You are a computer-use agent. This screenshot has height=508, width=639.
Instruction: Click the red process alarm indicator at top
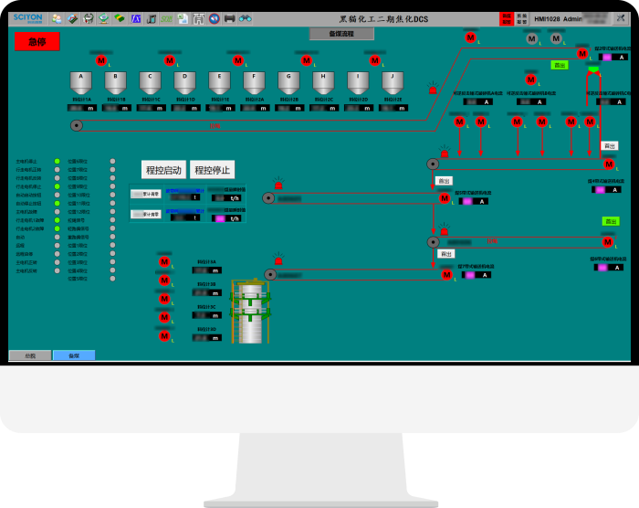[x=507, y=18]
